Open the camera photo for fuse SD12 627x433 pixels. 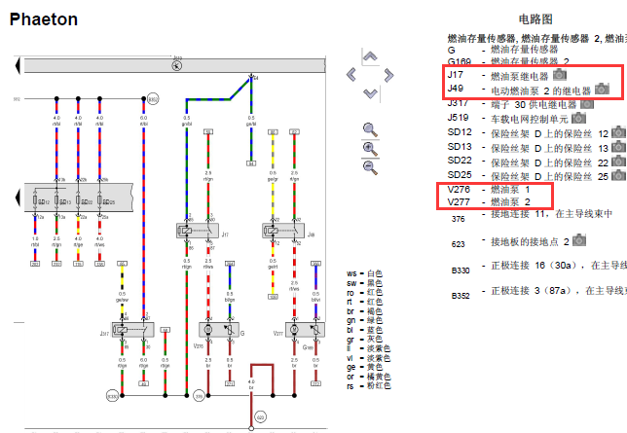point(618,132)
